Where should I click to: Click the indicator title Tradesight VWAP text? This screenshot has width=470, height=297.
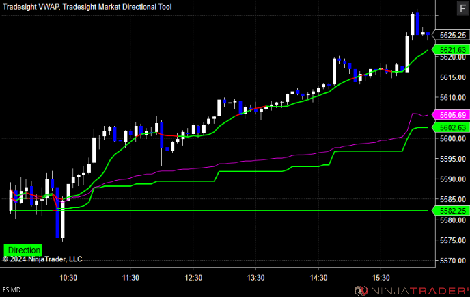31,7
